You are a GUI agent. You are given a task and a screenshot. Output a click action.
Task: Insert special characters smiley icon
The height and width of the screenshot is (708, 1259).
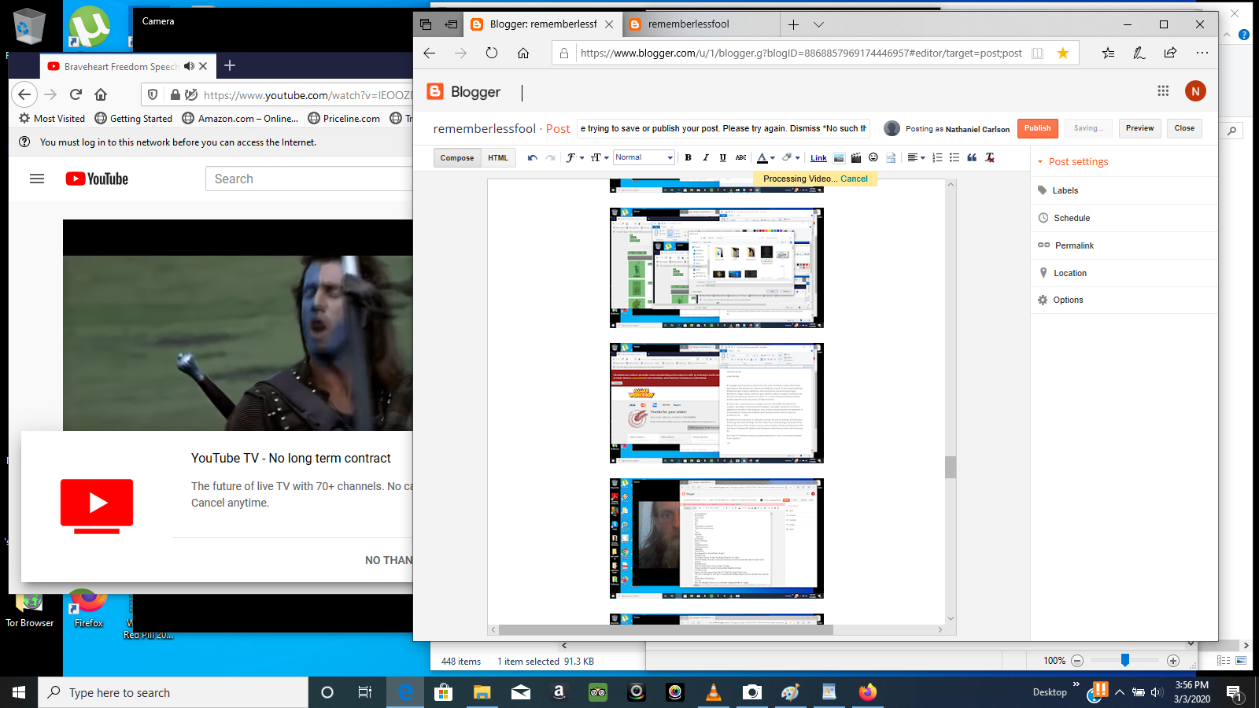click(x=873, y=157)
